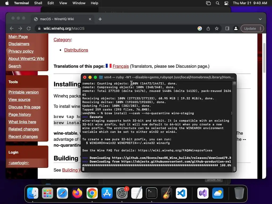
Task: Open the Edit menu
Action: (51, 3)
